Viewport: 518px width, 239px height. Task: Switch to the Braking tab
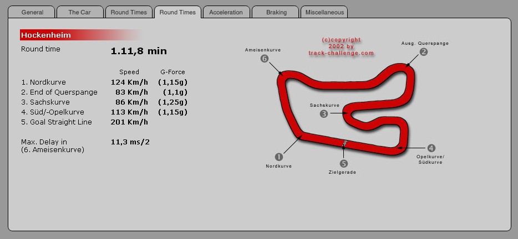point(276,12)
